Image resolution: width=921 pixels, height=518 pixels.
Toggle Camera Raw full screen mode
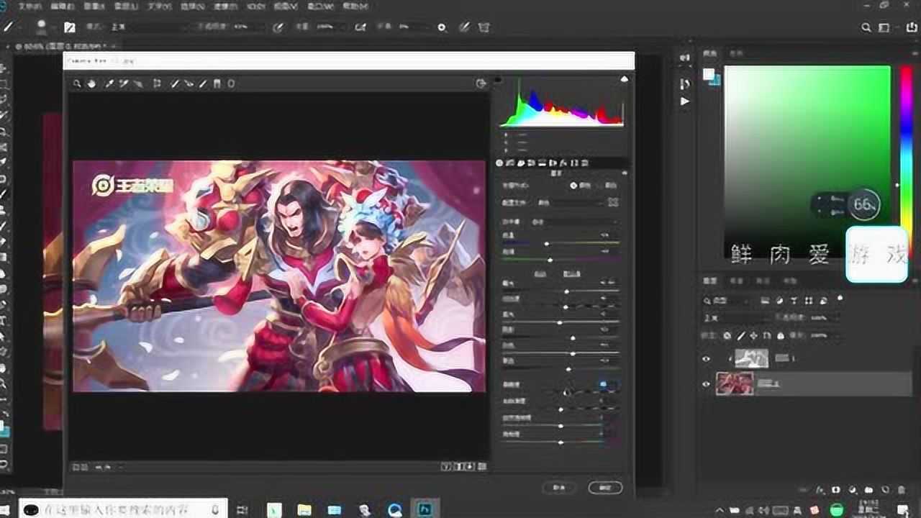[481, 83]
